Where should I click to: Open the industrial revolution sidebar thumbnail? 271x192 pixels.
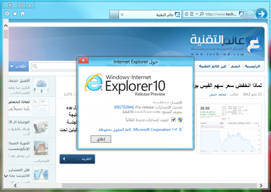click(x=41, y=148)
